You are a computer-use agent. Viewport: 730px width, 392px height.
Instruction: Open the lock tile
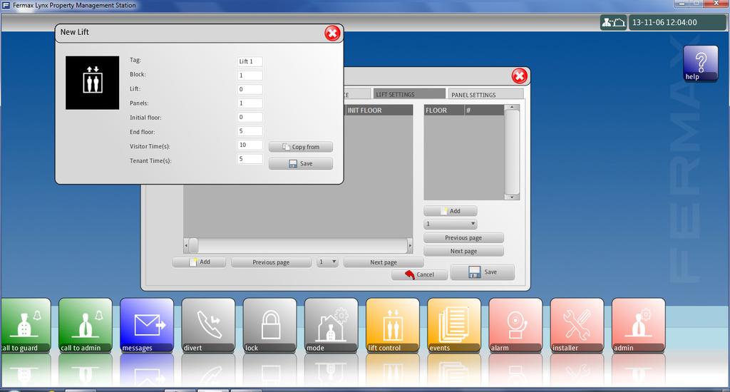pyautogui.click(x=269, y=325)
